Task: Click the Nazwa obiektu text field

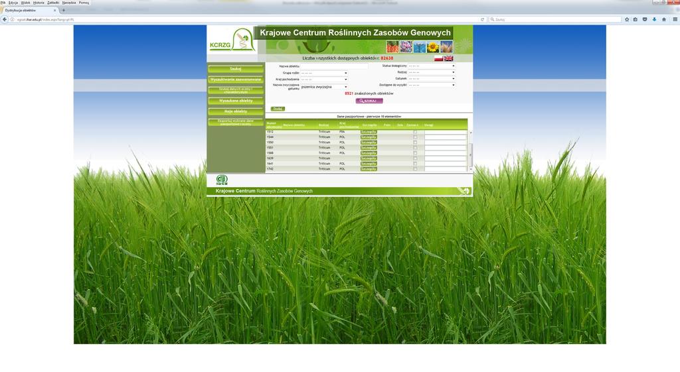Action: tap(334, 66)
